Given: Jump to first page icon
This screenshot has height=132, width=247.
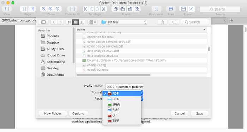Looking at the screenshot, I should (x=86, y=9).
